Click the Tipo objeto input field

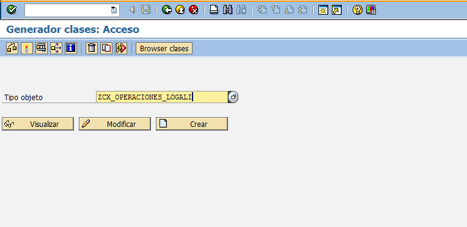coord(162,97)
